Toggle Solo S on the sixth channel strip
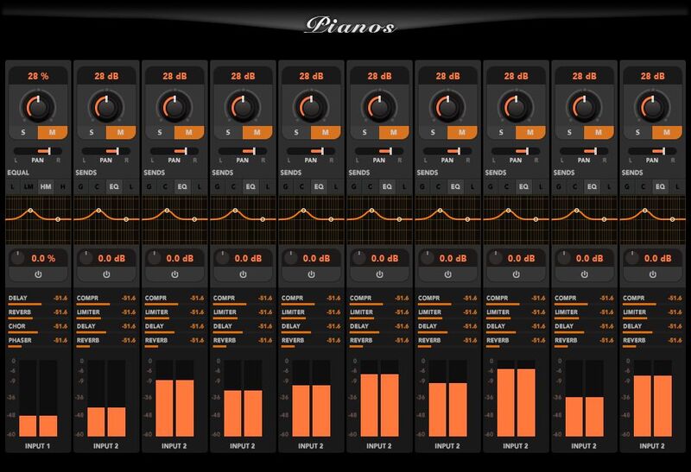This screenshot has height=472, width=691. (x=365, y=132)
